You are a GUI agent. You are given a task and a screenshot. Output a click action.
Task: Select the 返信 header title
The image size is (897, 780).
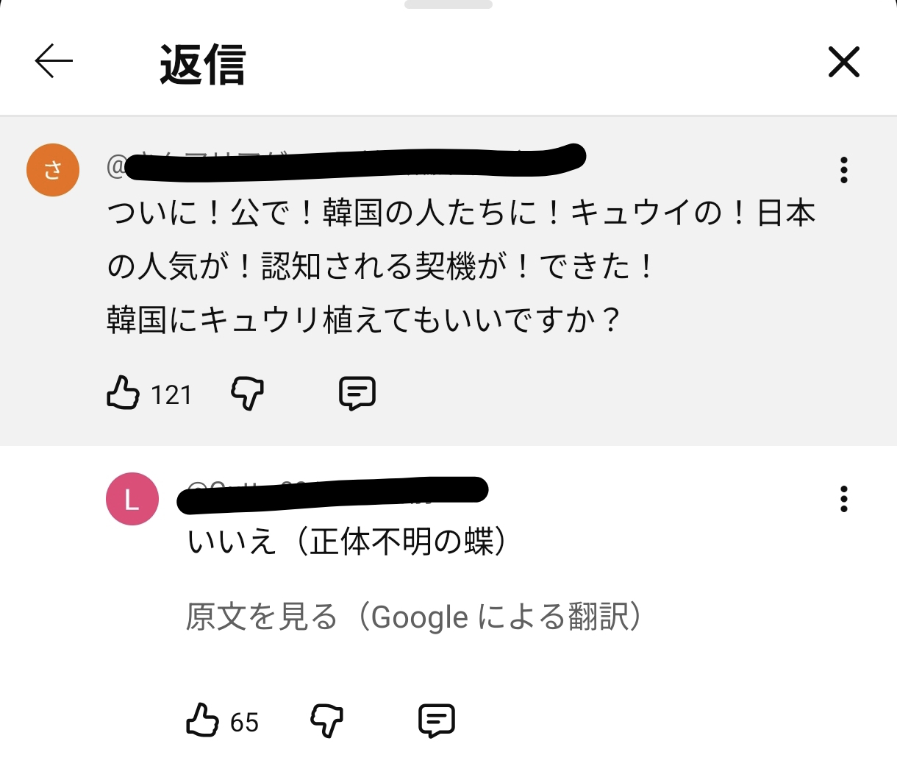click(203, 65)
